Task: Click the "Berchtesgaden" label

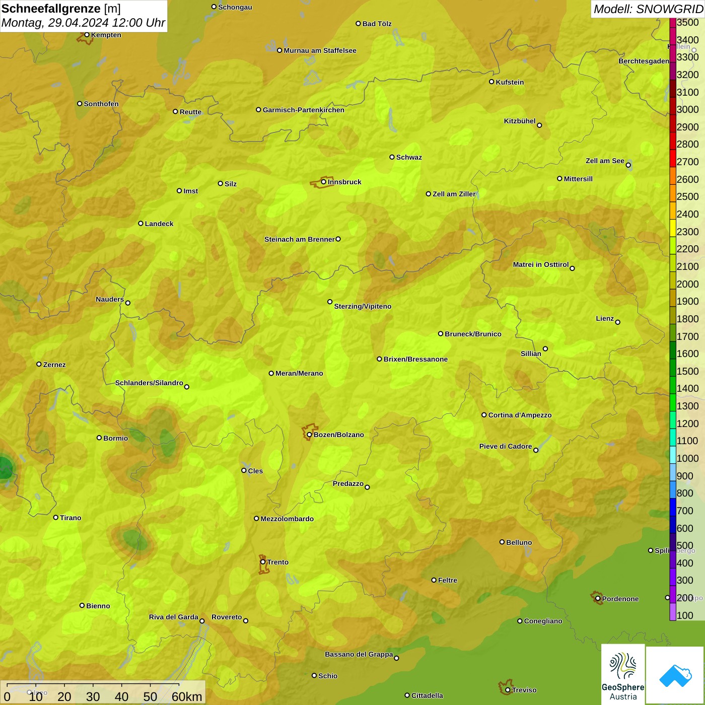Action: (x=644, y=61)
